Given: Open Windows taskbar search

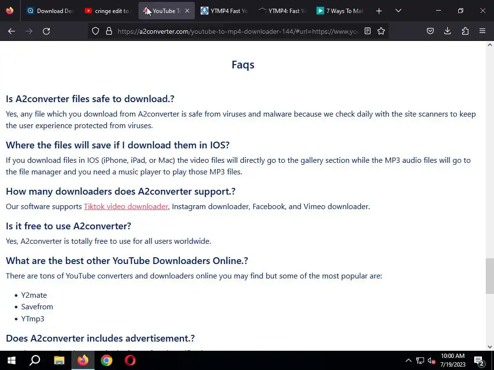Looking at the screenshot, I should click(x=35, y=360).
